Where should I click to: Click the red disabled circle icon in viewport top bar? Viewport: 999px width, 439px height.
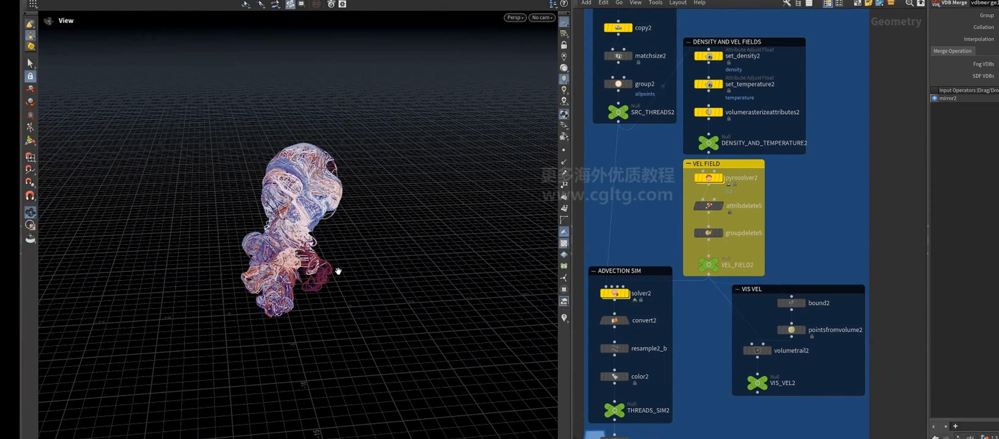[316, 4]
